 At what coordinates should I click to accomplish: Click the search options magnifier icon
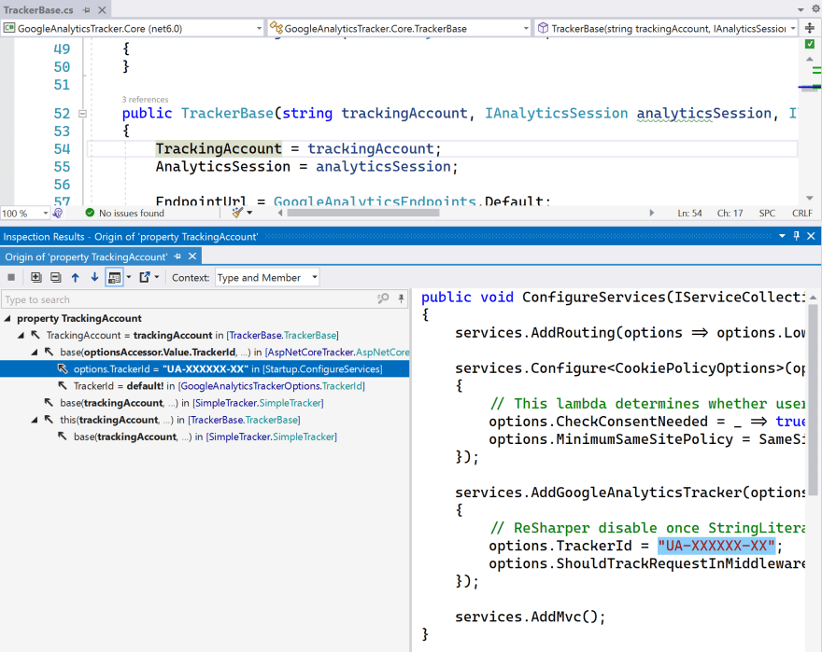click(x=383, y=299)
